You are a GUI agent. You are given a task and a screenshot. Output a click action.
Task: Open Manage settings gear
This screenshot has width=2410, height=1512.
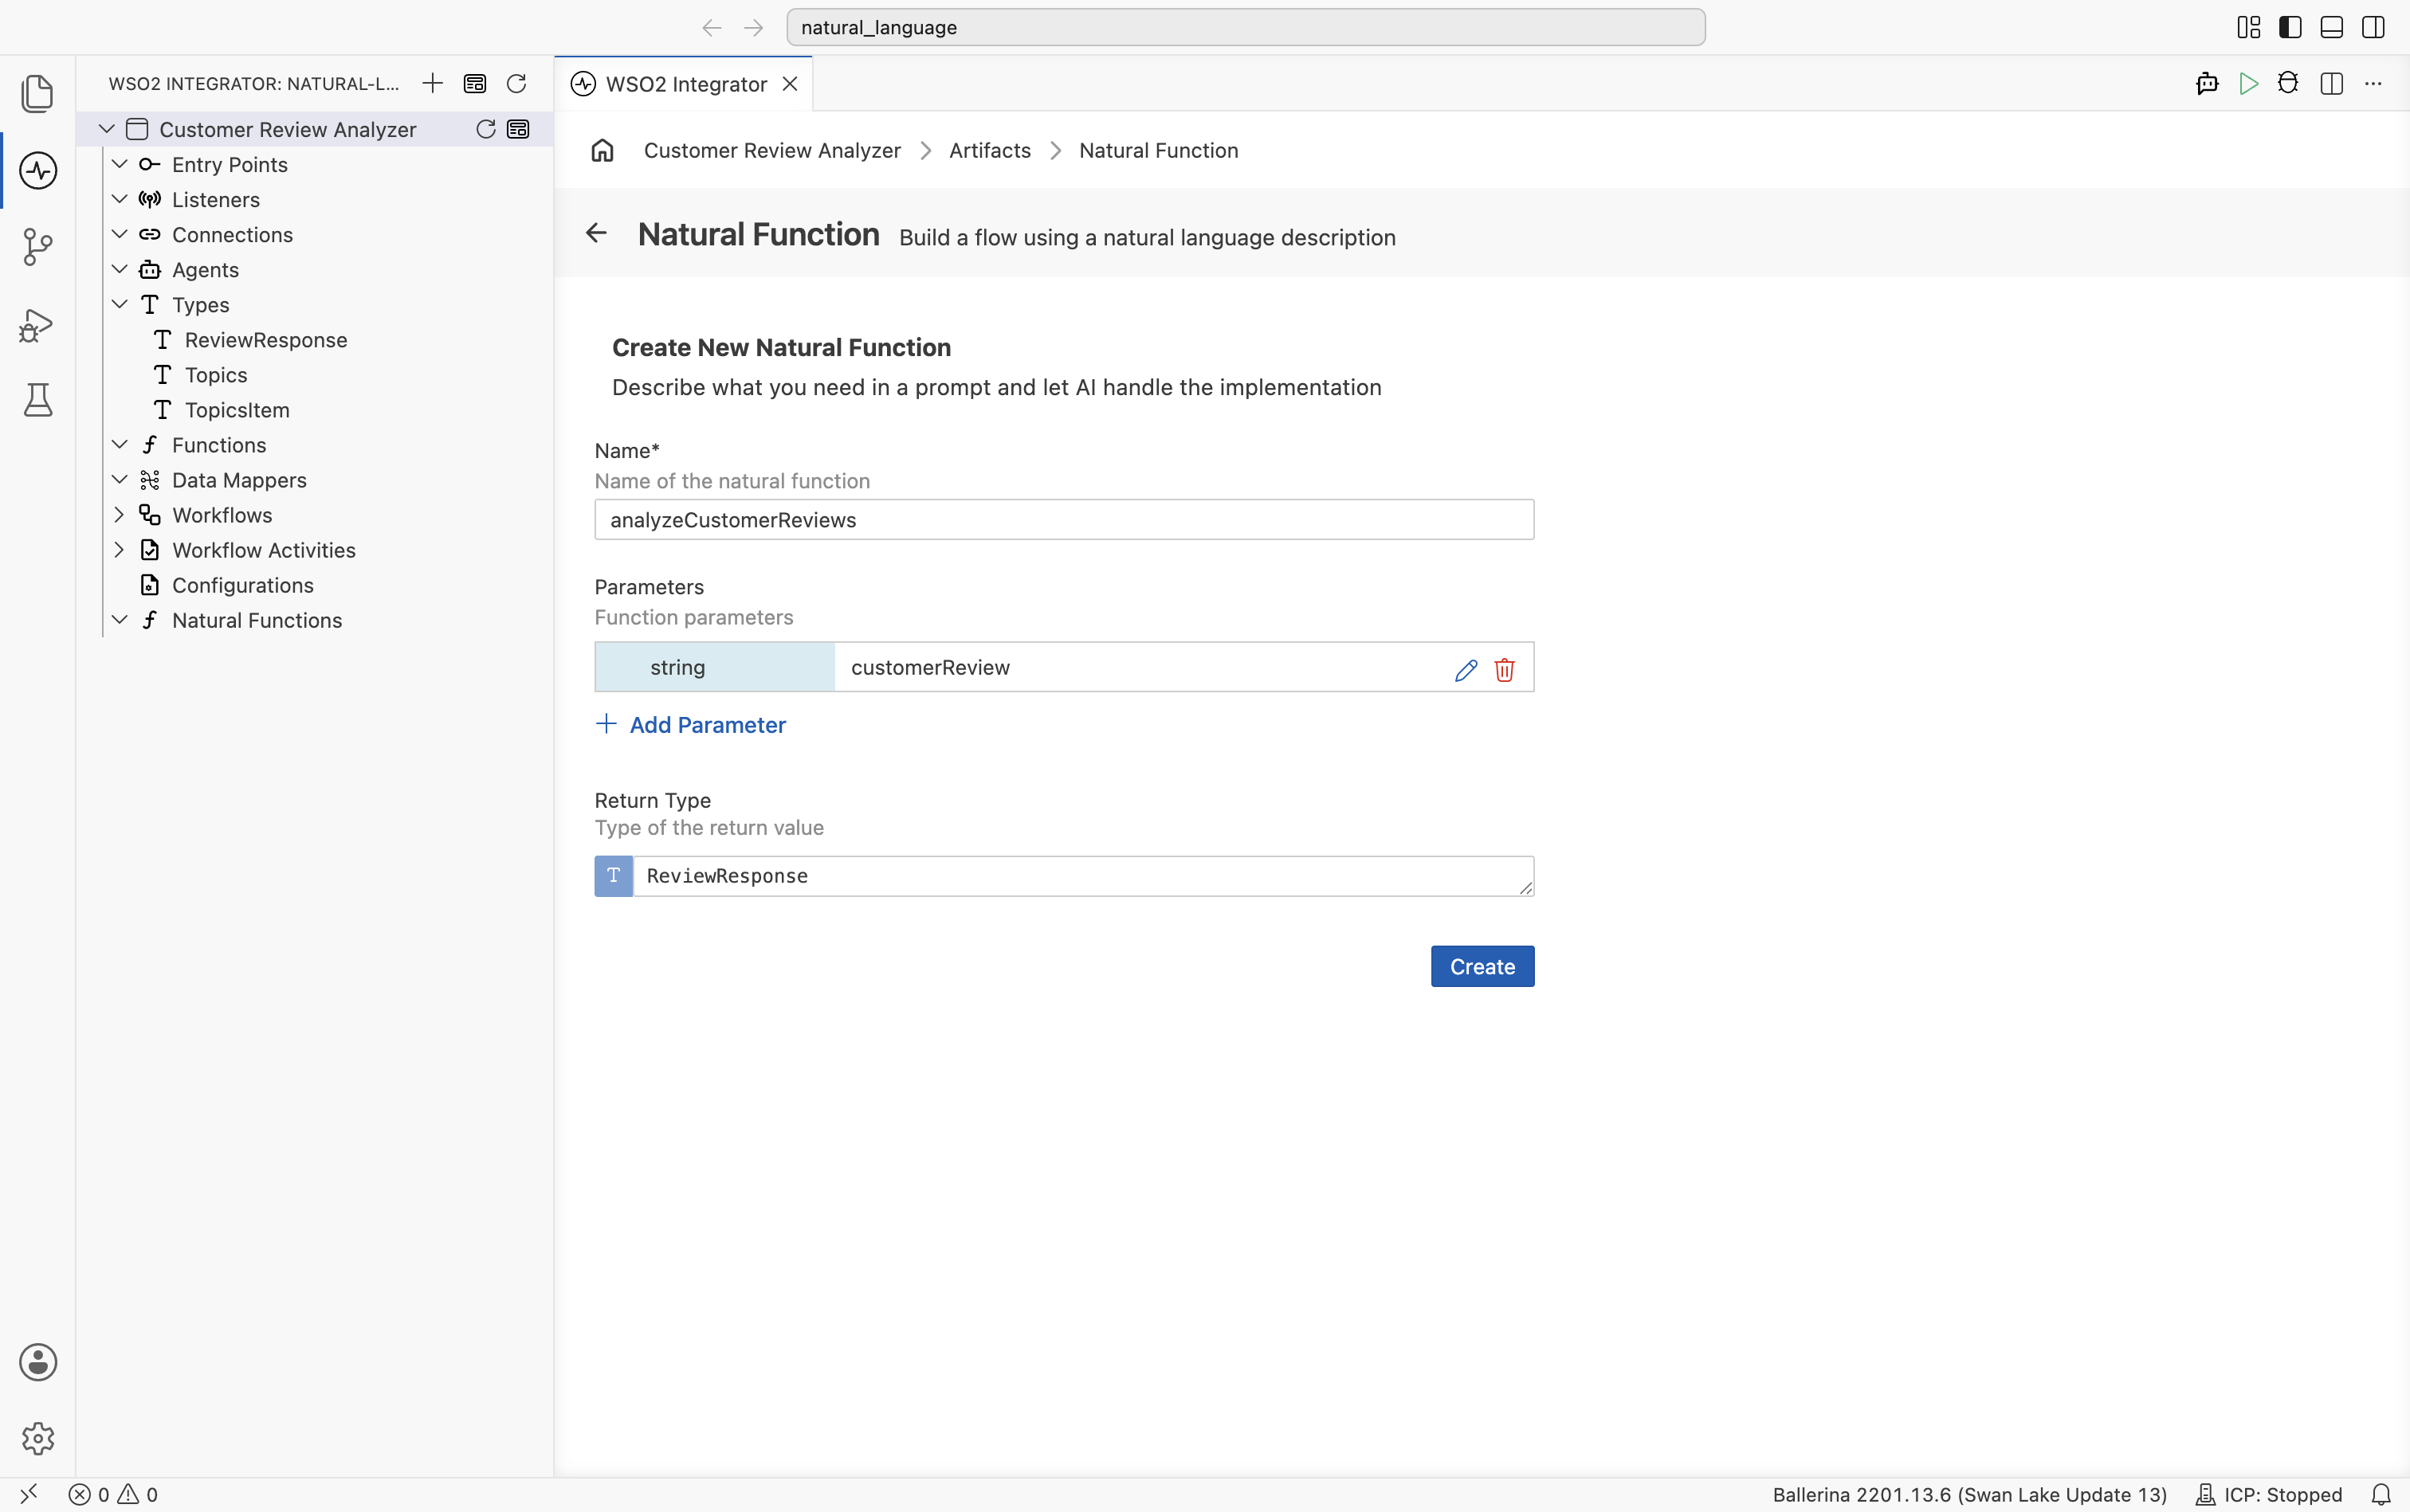[x=38, y=1438]
